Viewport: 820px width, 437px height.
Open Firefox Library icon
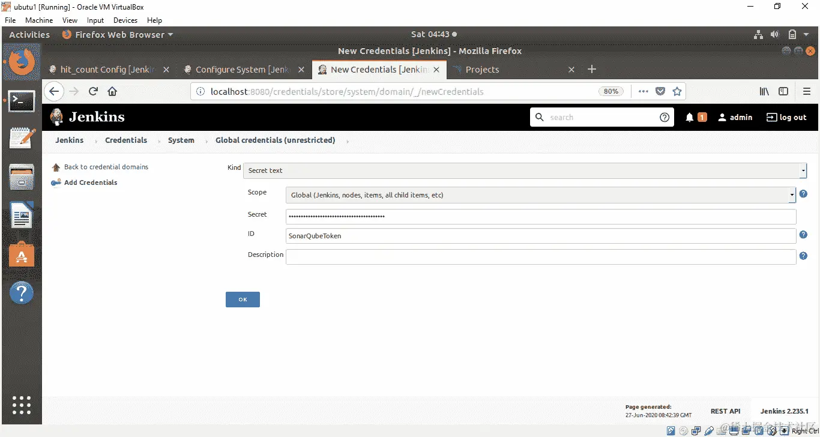[x=764, y=91]
